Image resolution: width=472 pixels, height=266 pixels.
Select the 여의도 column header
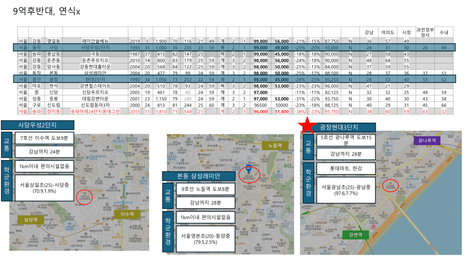pyautogui.click(x=388, y=32)
